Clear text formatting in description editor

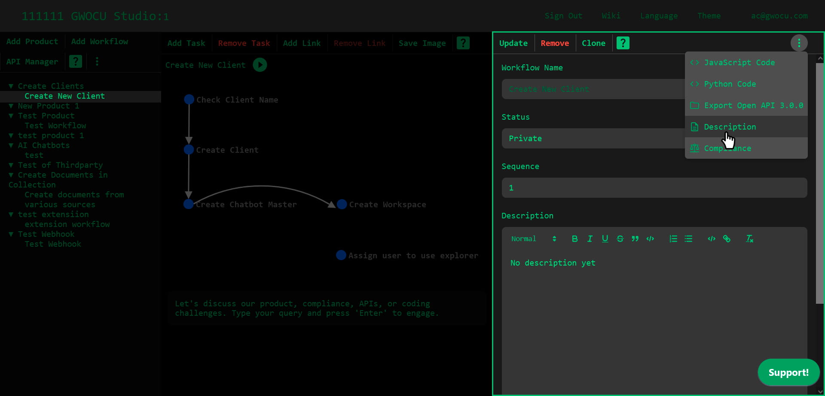pos(749,239)
